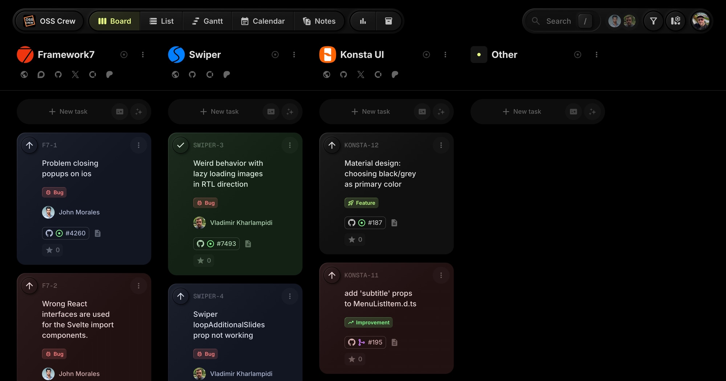
Task: Open the filter icon in the top bar
Action: coord(653,21)
